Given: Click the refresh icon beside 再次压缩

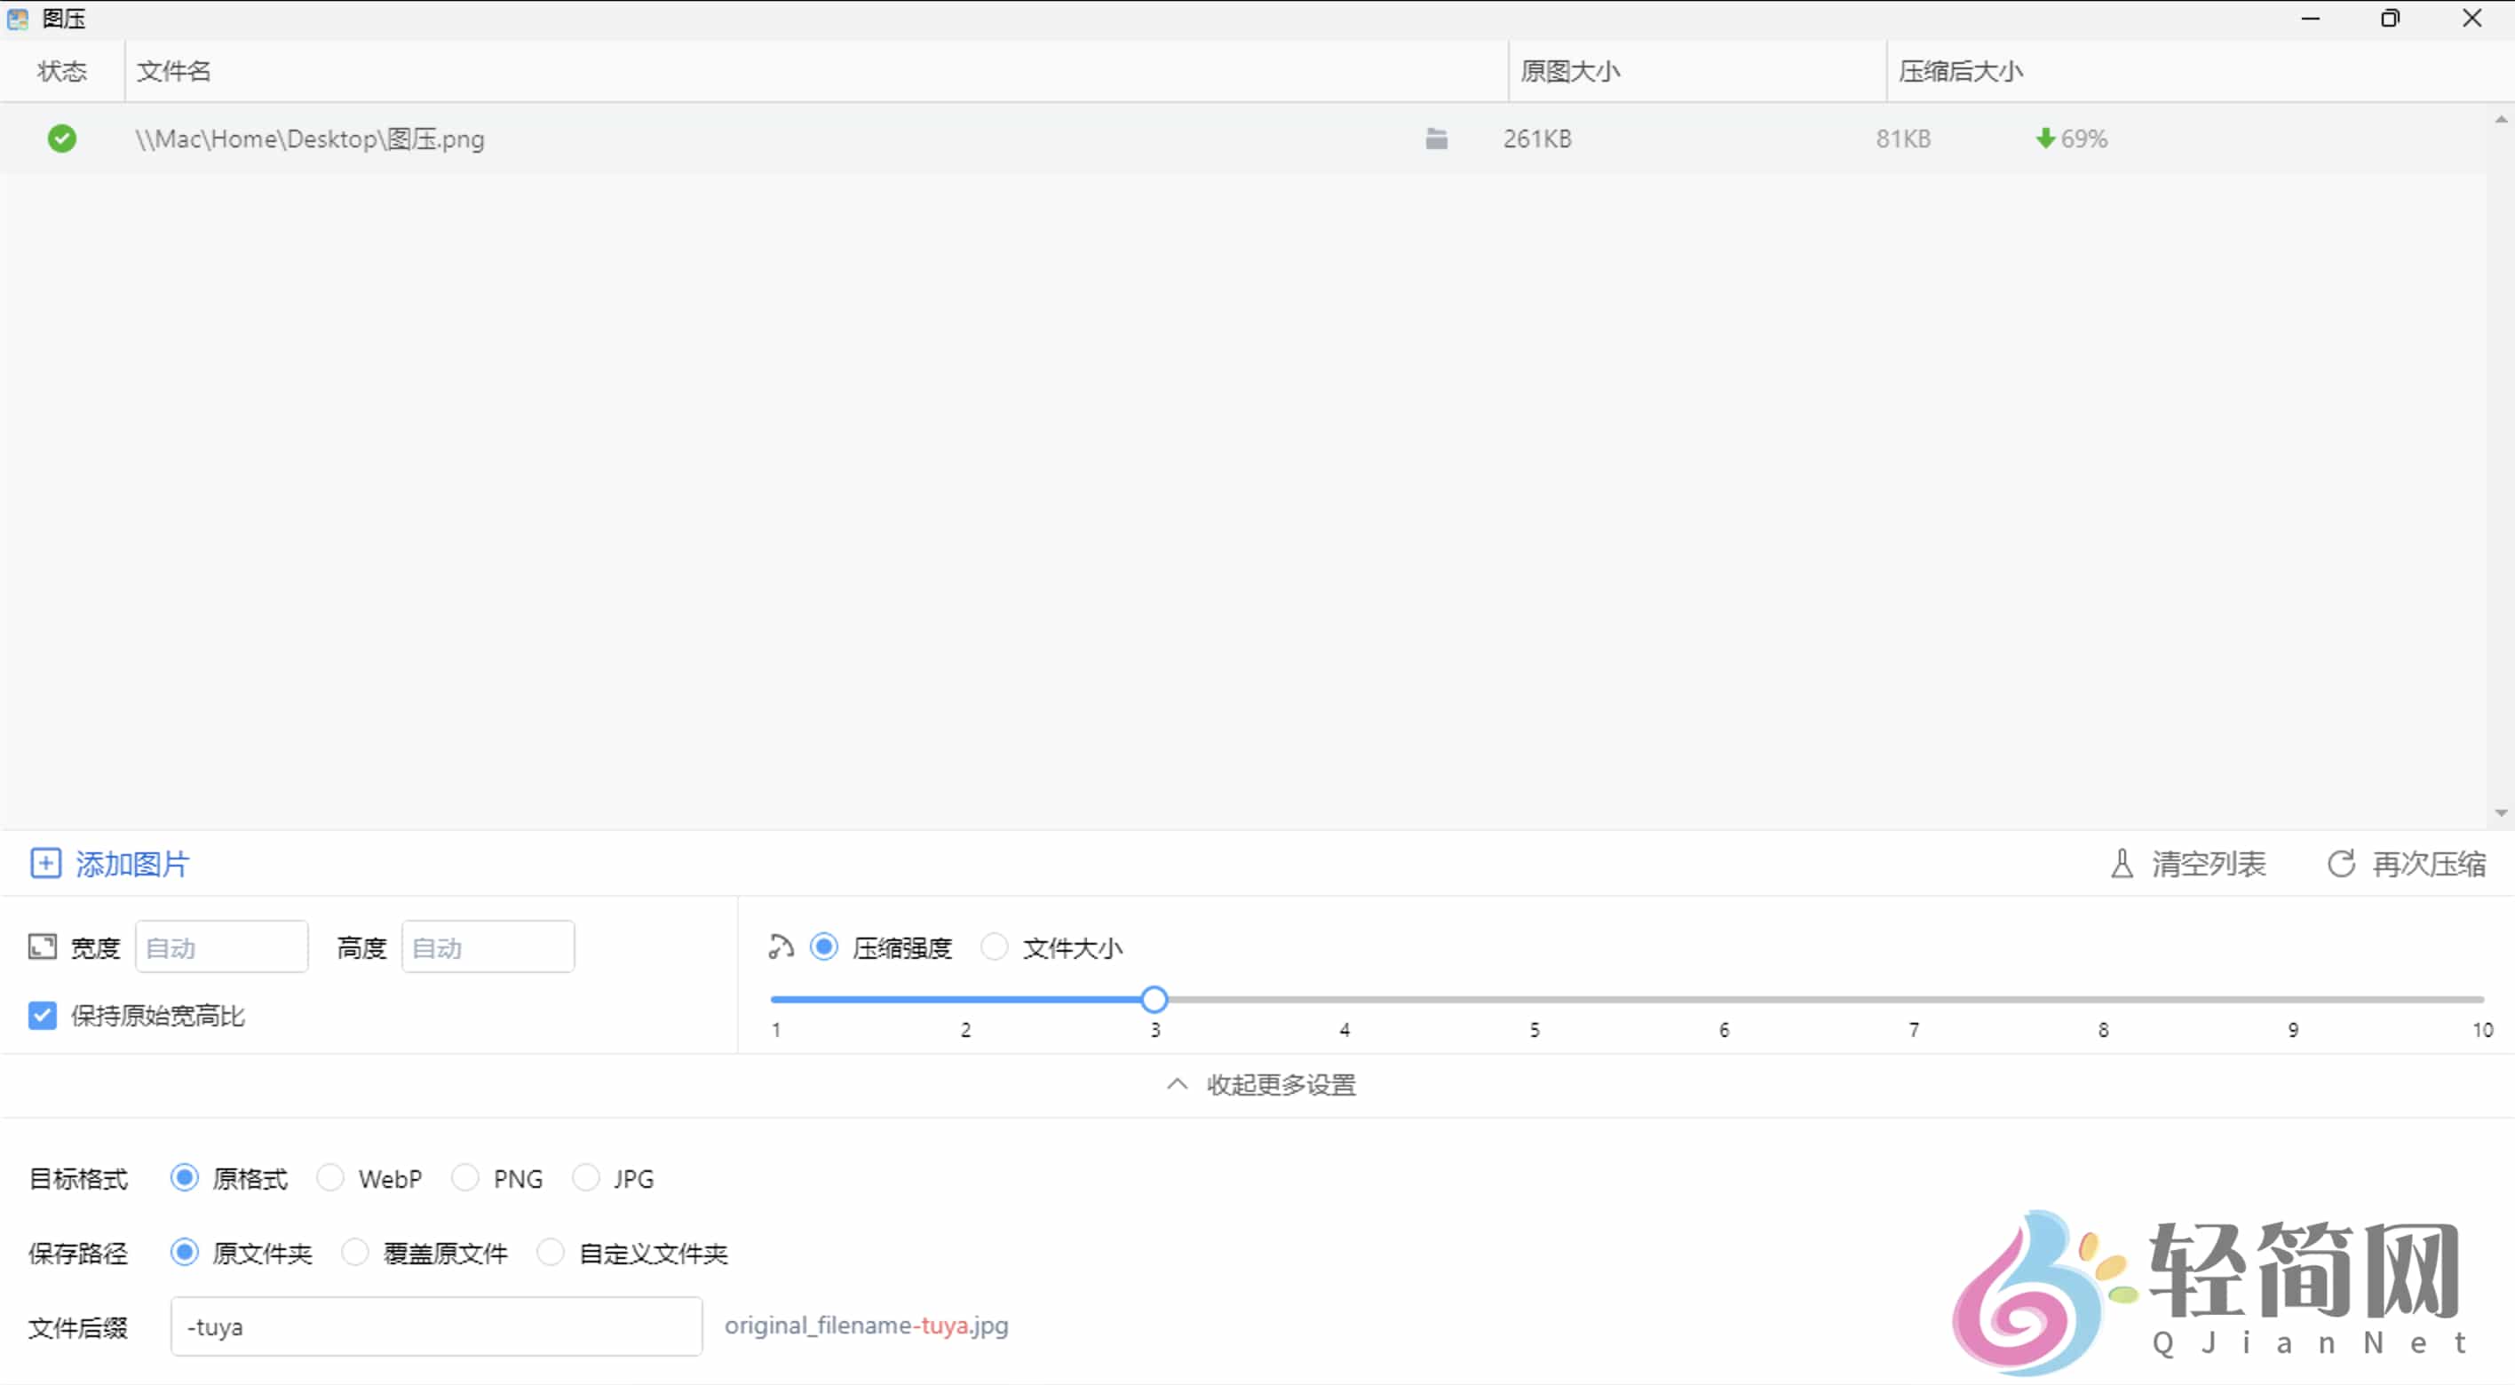Looking at the screenshot, I should point(2340,863).
